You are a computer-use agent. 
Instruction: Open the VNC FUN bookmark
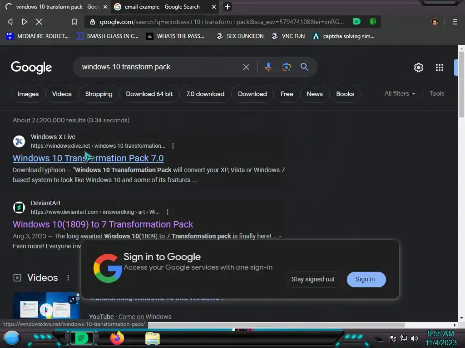point(288,36)
